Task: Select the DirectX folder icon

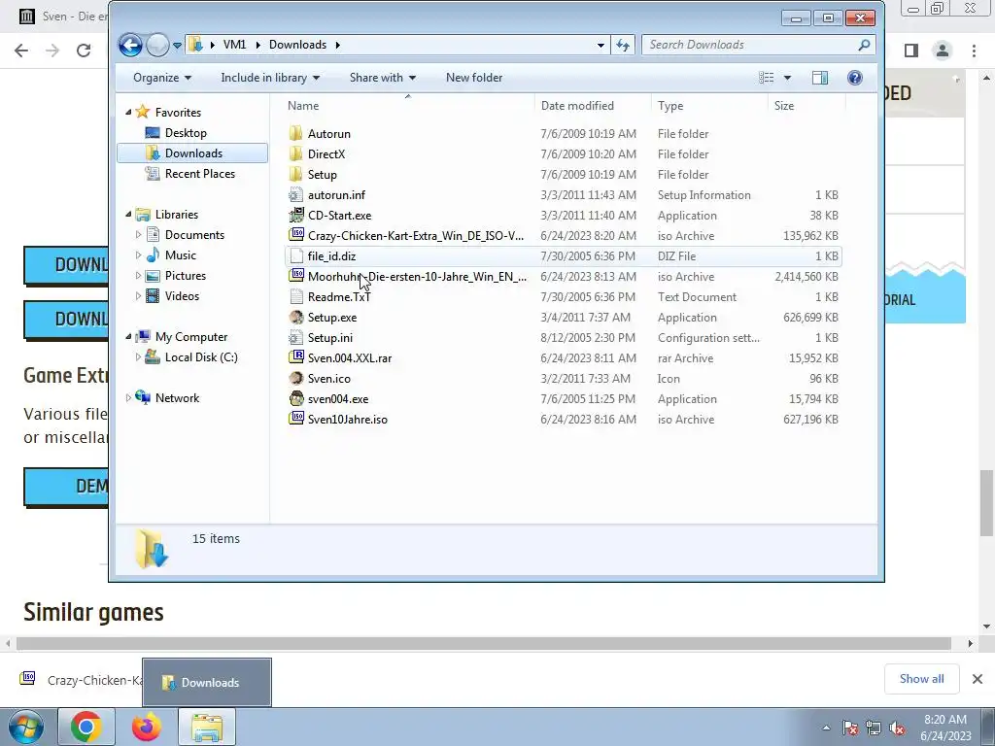Action: pyautogui.click(x=295, y=154)
